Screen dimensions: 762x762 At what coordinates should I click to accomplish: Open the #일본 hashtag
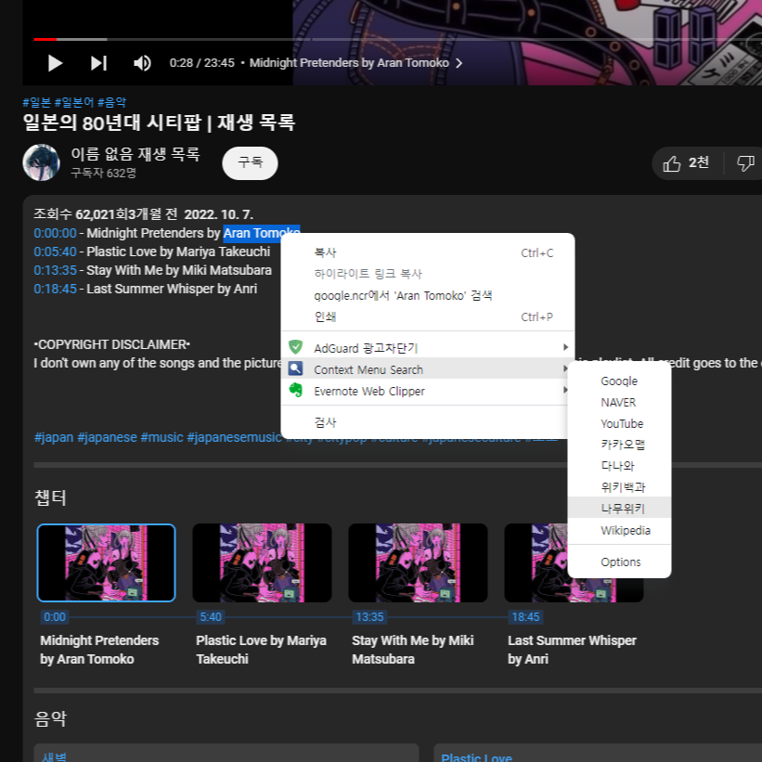coord(36,102)
